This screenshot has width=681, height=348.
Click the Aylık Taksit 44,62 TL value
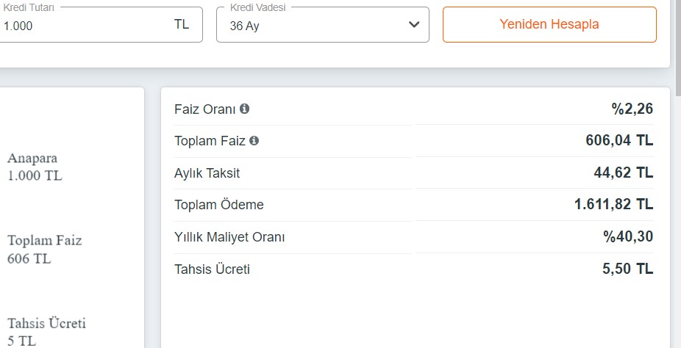coord(623,173)
